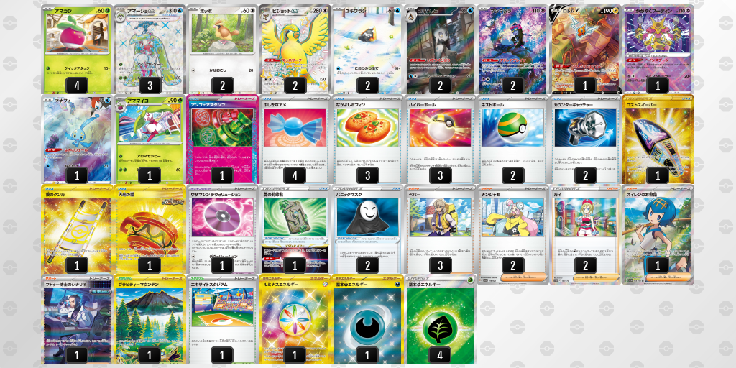The image size is (736, 368).
Task: Open the basic Dark Energy card
Action: (x=367, y=319)
